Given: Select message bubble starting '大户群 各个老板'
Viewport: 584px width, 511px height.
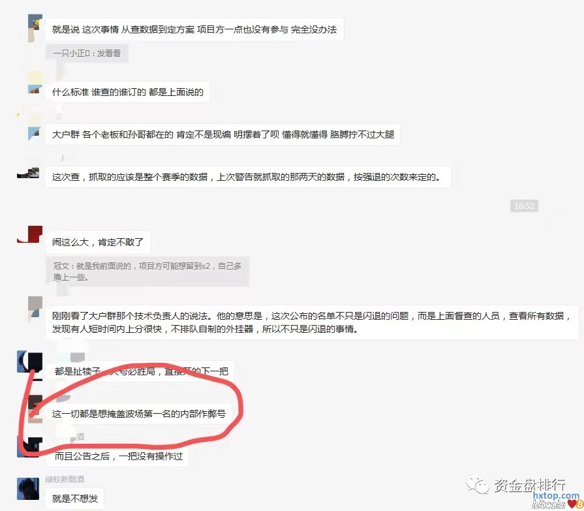Looking at the screenshot, I should coord(223,134).
